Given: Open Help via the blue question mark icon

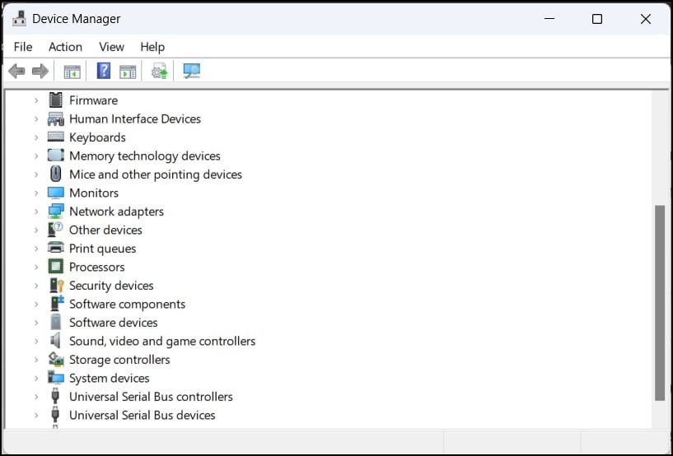Looking at the screenshot, I should pos(104,71).
